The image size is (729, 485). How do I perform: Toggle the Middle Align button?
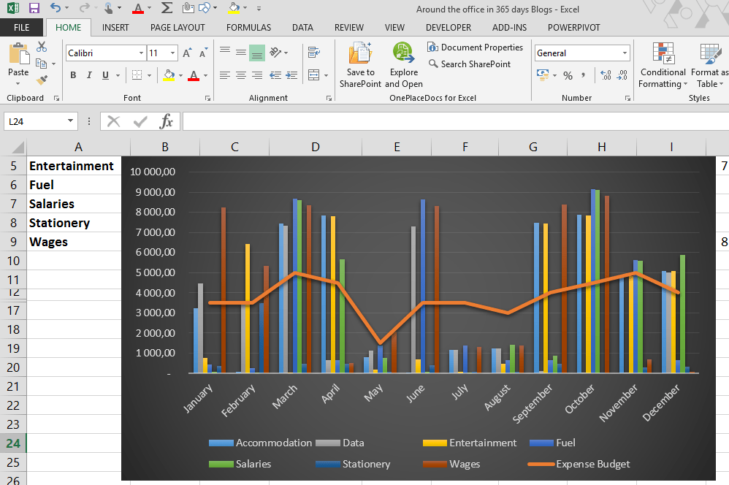click(x=241, y=53)
